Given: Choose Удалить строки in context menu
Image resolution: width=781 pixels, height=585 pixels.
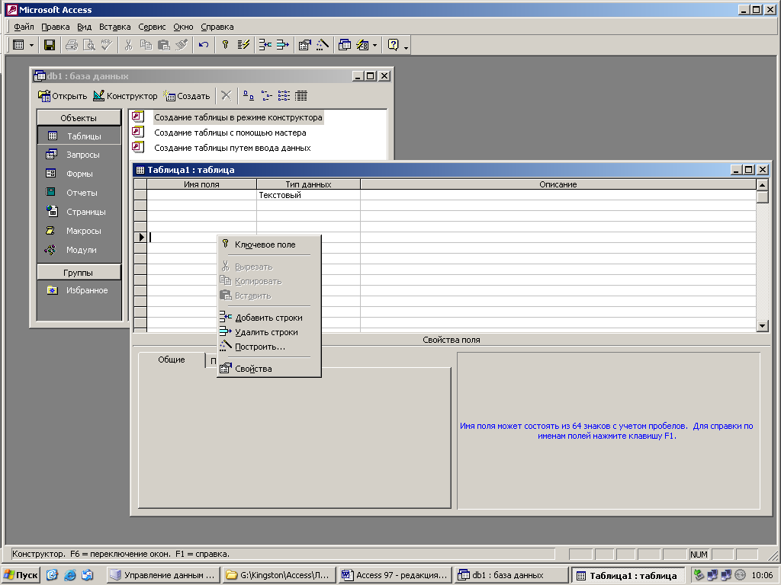Looking at the screenshot, I should tap(269, 332).
